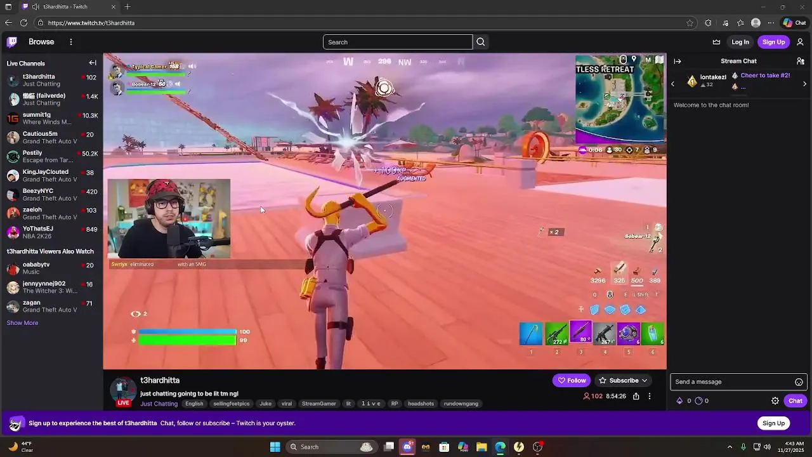The width and height of the screenshot is (812, 457).
Task: Click the Cheer to take #2 link
Action: coord(765,76)
